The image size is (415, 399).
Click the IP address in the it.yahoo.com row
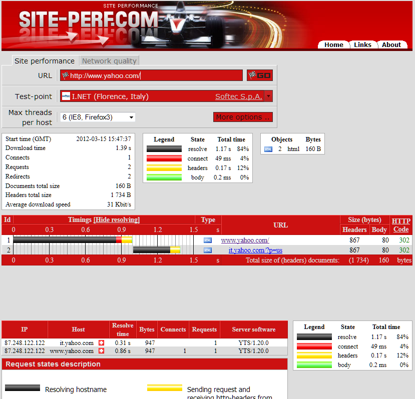pos(25,343)
